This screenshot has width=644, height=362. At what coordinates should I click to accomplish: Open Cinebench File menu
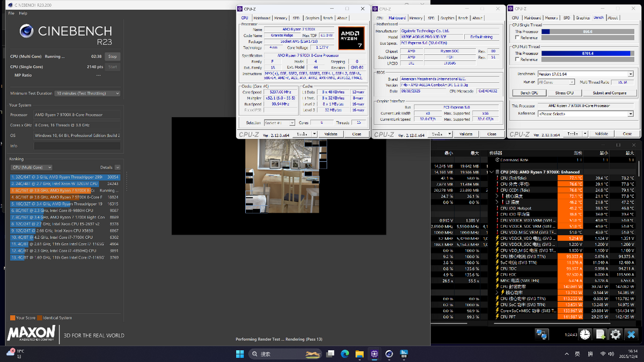click(x=11, y=13)
